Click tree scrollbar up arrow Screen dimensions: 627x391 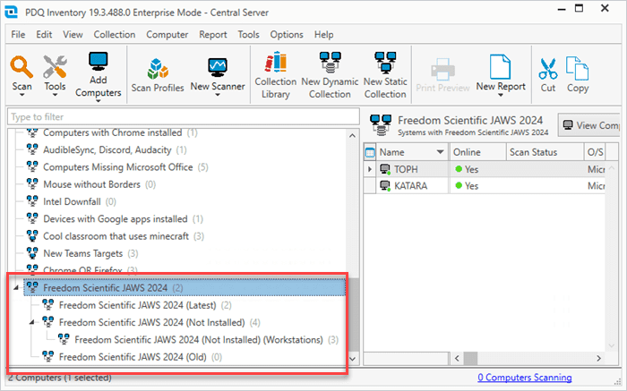[x=352, y=136]
